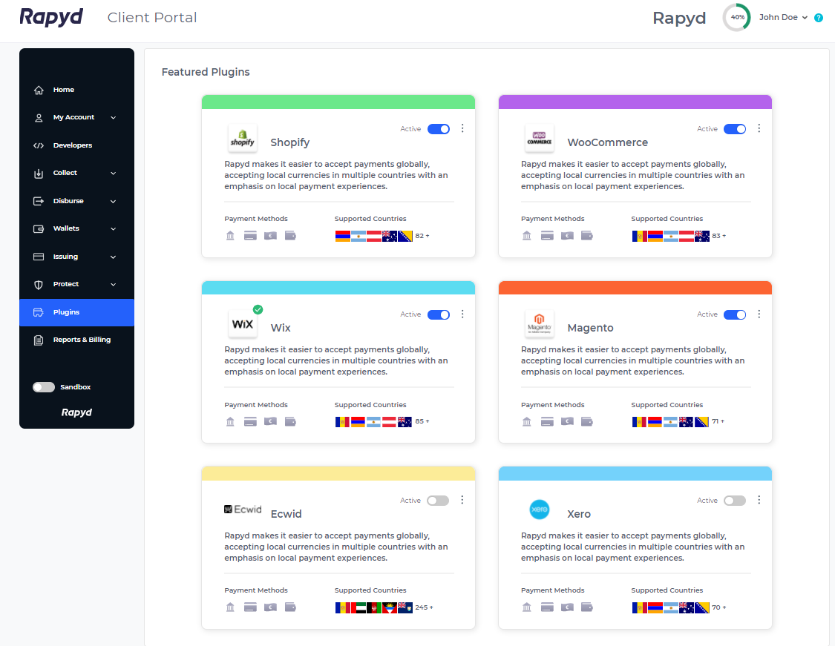Click the wallet icon in Wix payment methods
Image resolution: width=835 pixels, height=646 pixels.
[x=290, y=421]
